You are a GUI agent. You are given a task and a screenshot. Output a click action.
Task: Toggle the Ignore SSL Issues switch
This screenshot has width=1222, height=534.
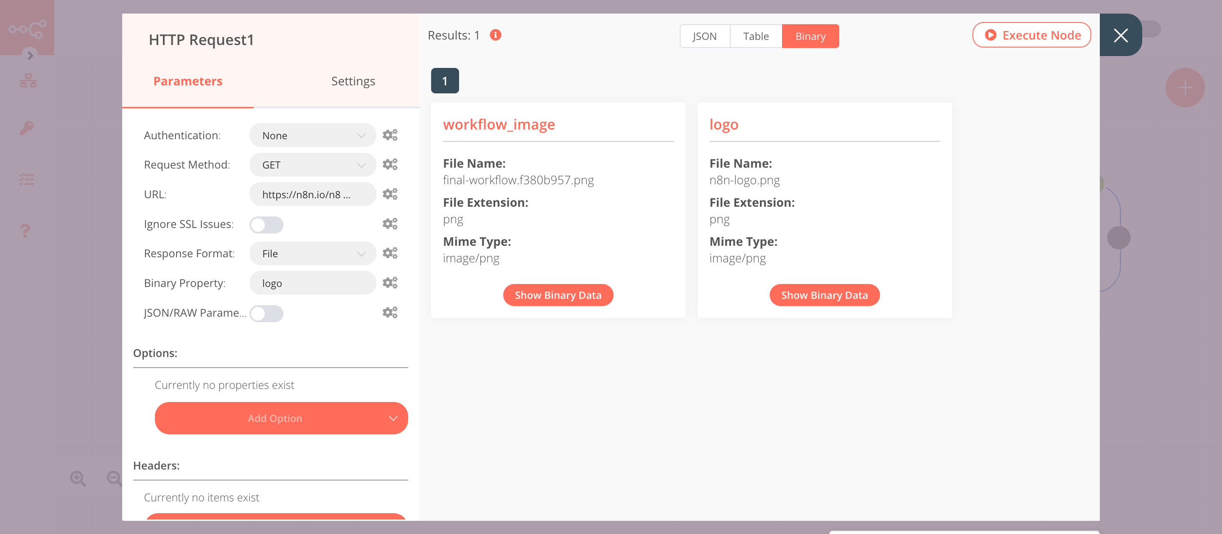tap(266, 225)
